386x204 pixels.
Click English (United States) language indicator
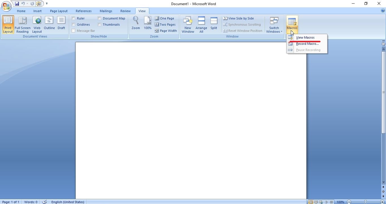coord(68,202)
